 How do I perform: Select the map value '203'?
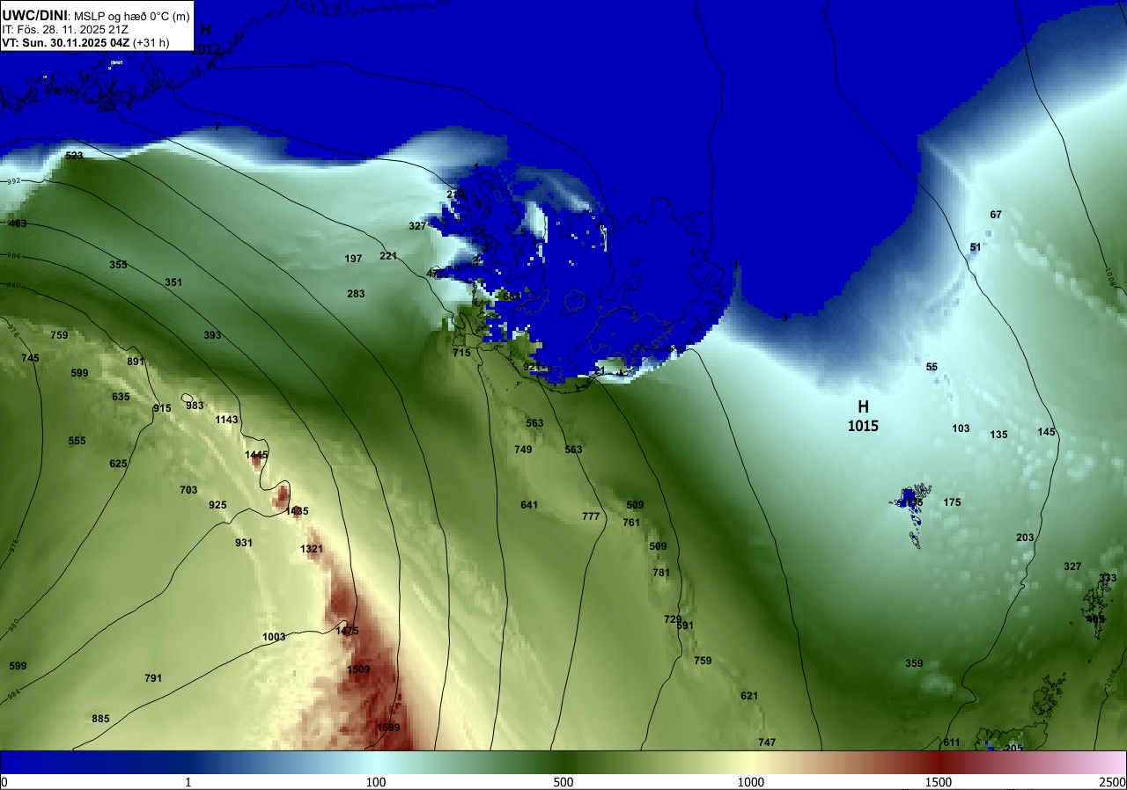tap(1025, 538)
